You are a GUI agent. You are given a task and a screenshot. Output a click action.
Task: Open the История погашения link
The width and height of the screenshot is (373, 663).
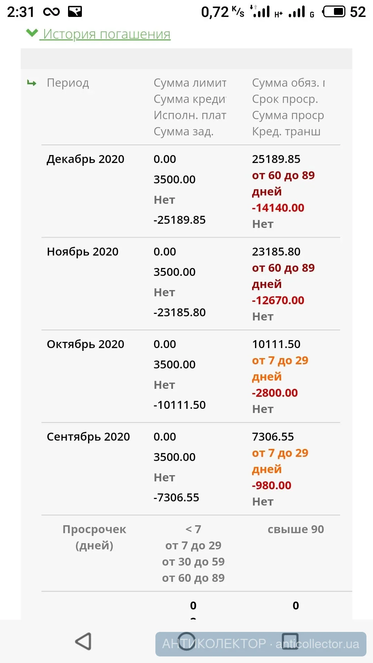coord(106,34)
